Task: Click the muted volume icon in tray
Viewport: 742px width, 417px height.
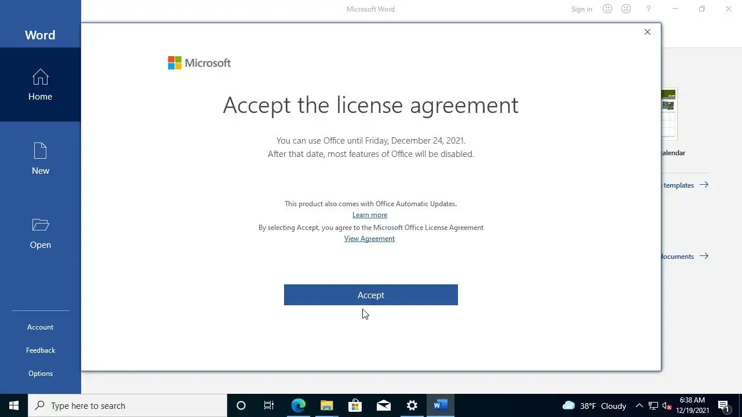Action: [667, 405]
